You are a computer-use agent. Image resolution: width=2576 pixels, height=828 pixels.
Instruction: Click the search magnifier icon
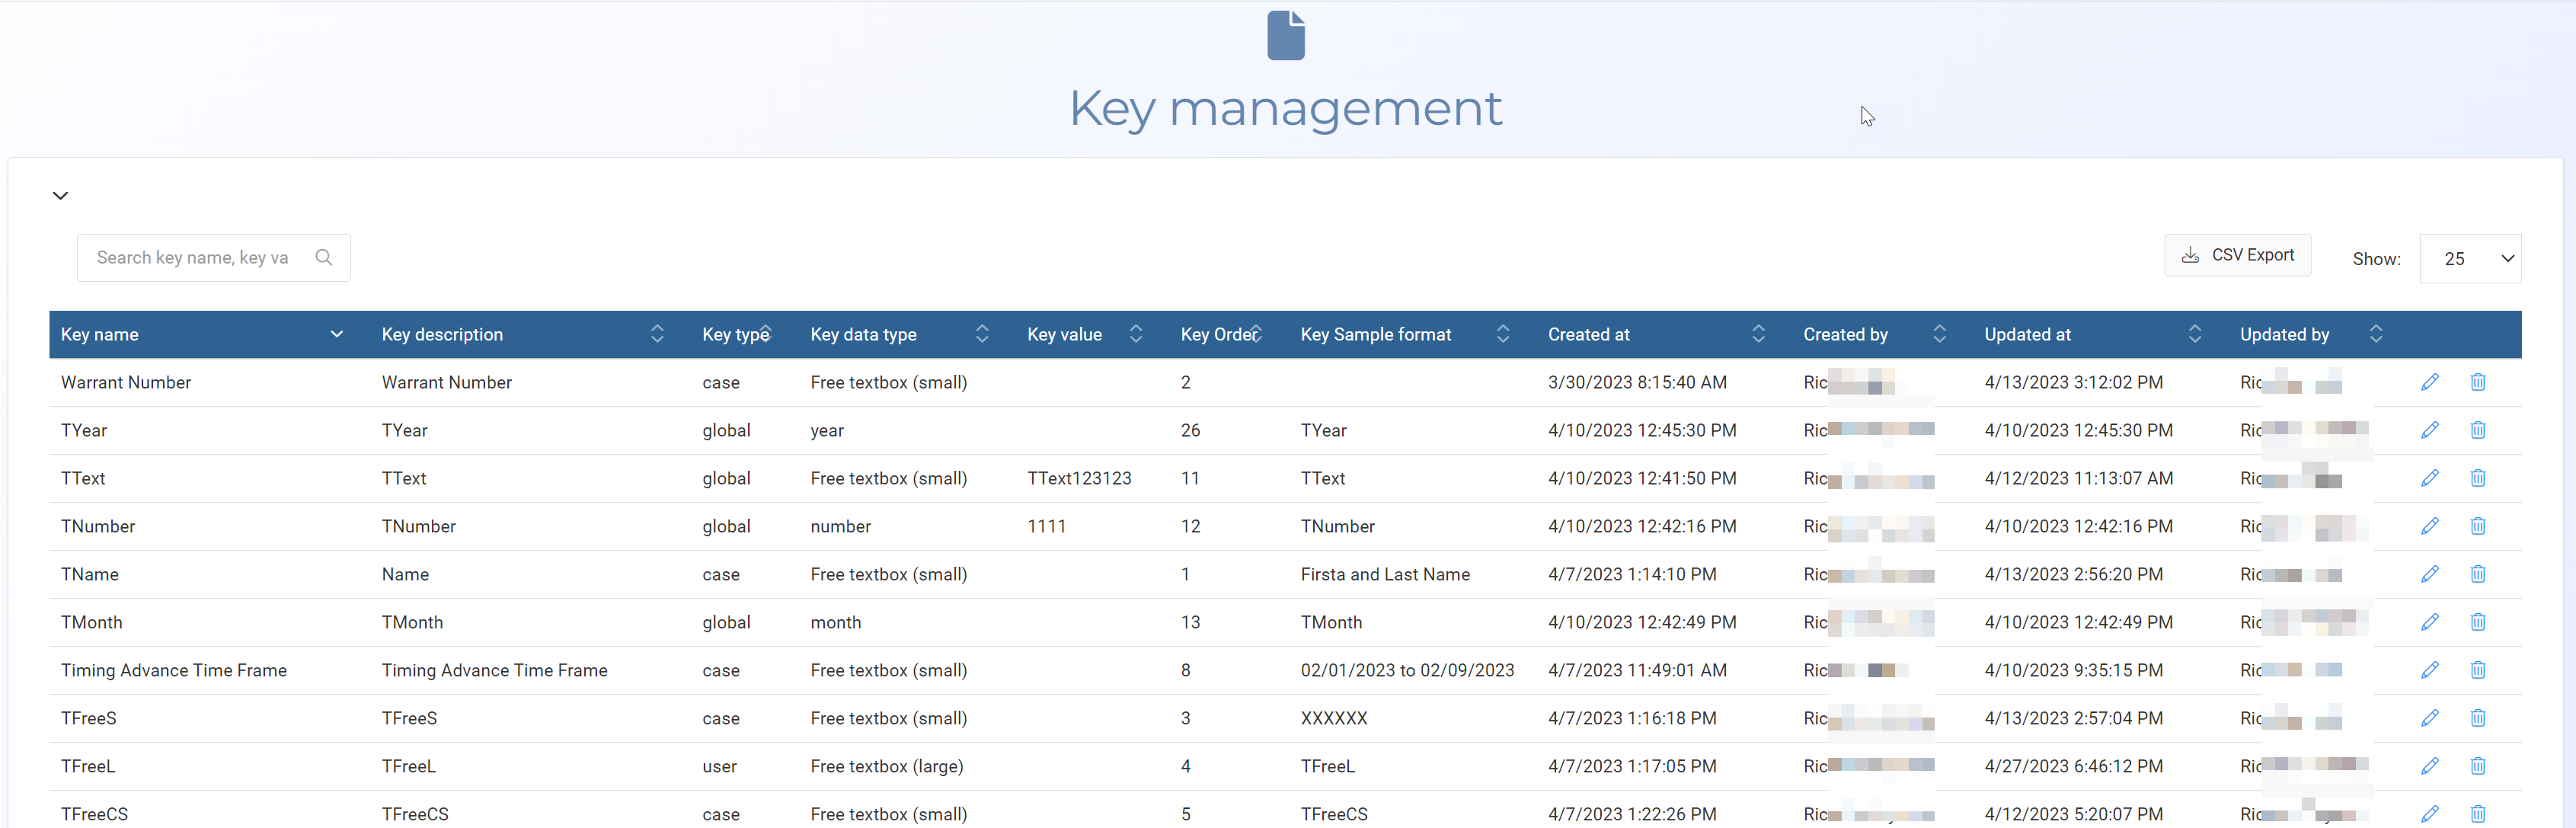click(323, 258)
